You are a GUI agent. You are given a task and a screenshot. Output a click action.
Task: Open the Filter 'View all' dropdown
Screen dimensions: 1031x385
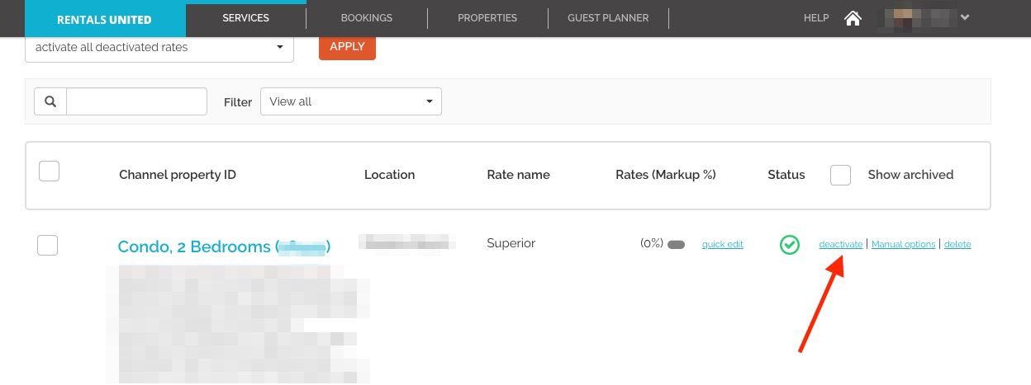pos(351,101)
